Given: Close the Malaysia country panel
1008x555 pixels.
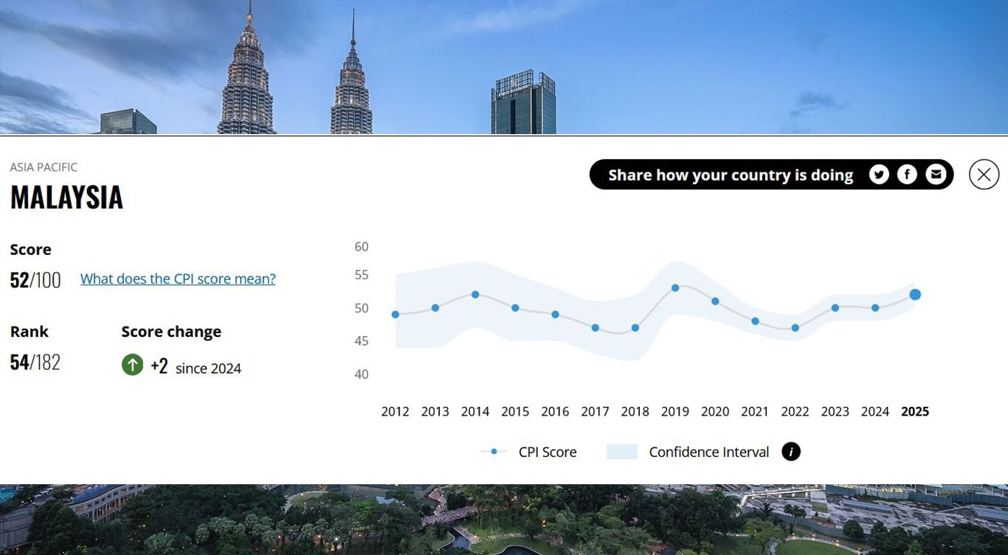Looking at the screenshot, I should 984,175.
